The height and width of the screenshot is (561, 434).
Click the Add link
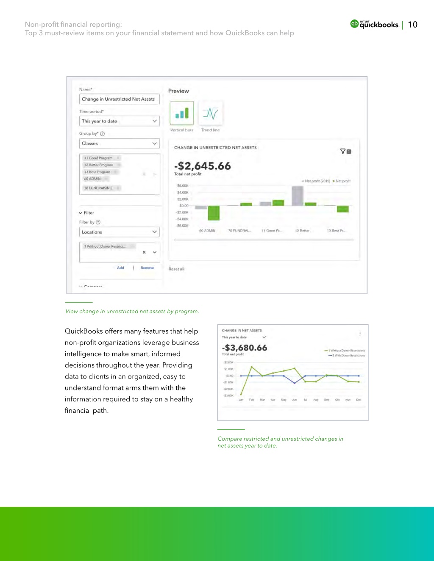point(120,268)
